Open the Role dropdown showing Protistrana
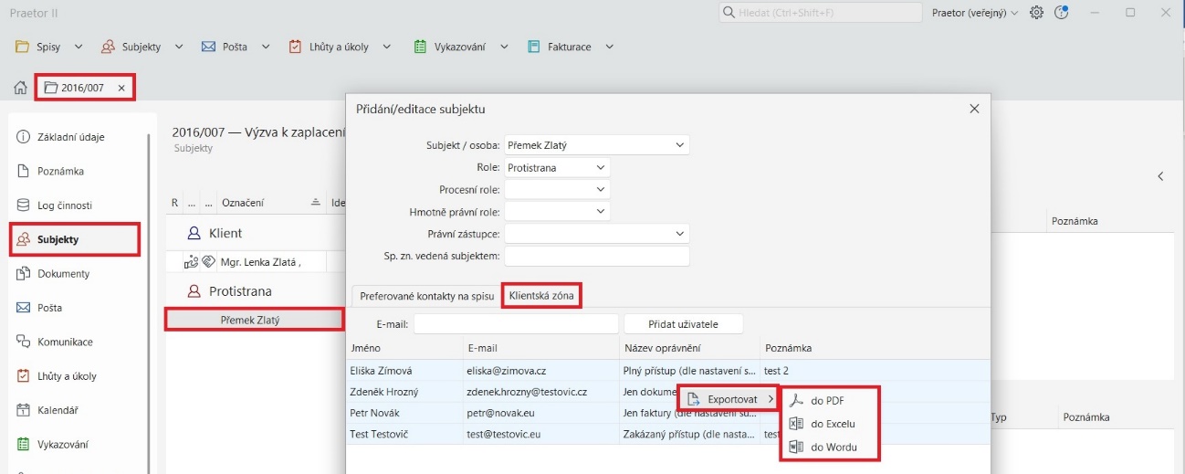1185x474 pixels. tap(557, 167)
